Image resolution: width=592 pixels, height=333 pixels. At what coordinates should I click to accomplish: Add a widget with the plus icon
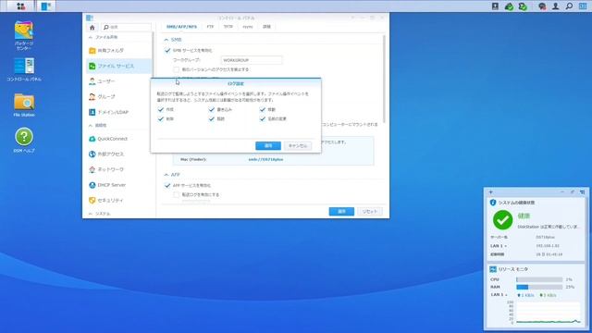(x=491, y=192)
